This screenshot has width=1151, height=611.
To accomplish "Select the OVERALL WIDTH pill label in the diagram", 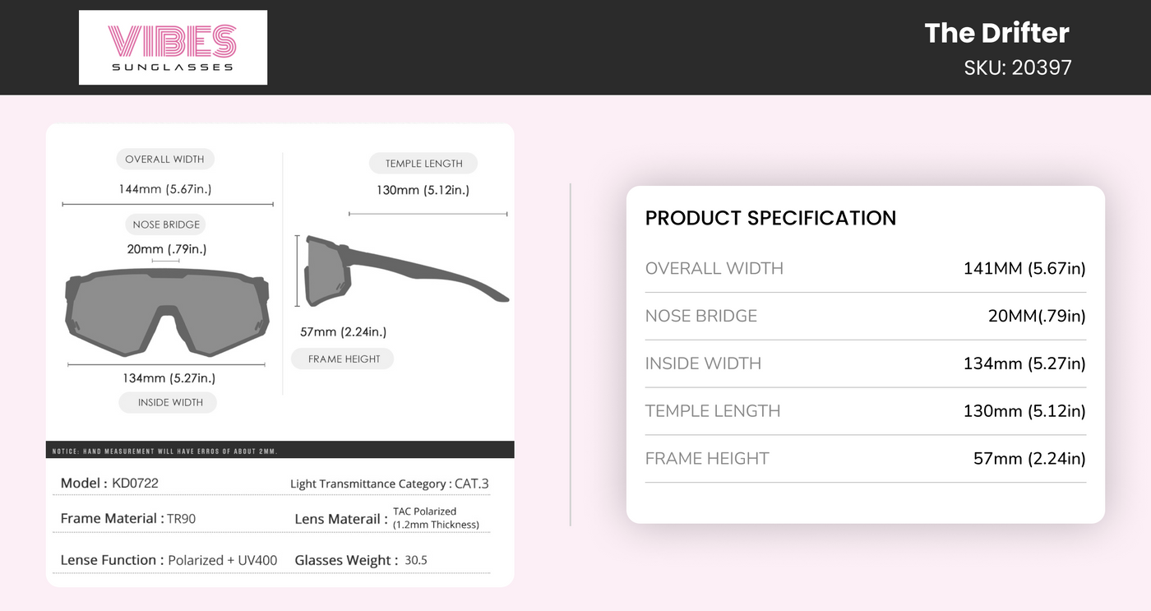I will (x=164, y=160).
